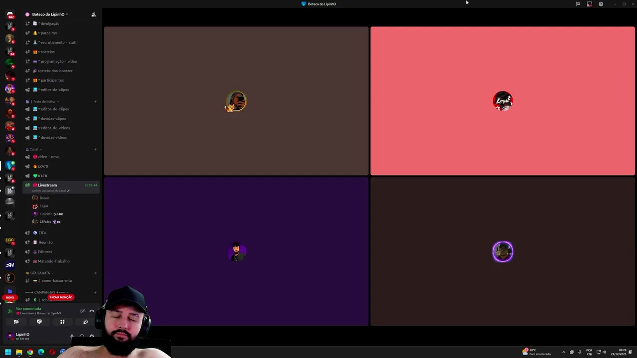Open LipinhO avatar in user panel
The width and height of the screenshot is (637, 358).
(9, 336)
